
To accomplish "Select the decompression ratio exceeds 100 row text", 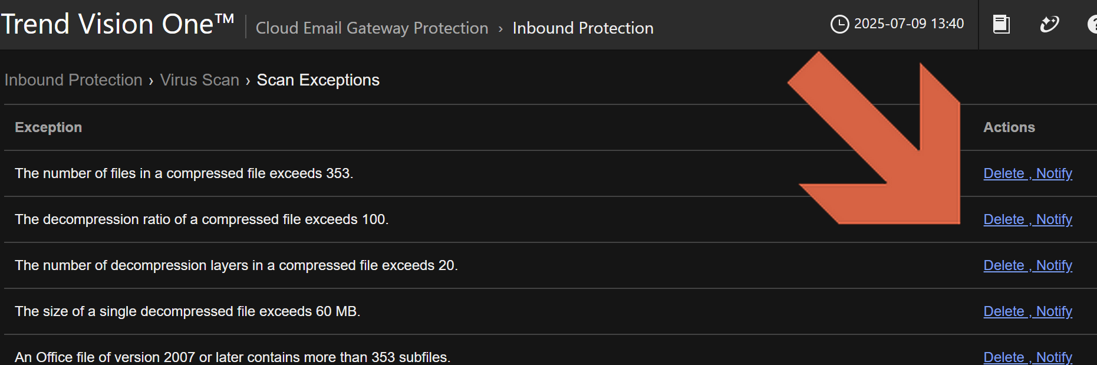I will (x=202, y=219).
